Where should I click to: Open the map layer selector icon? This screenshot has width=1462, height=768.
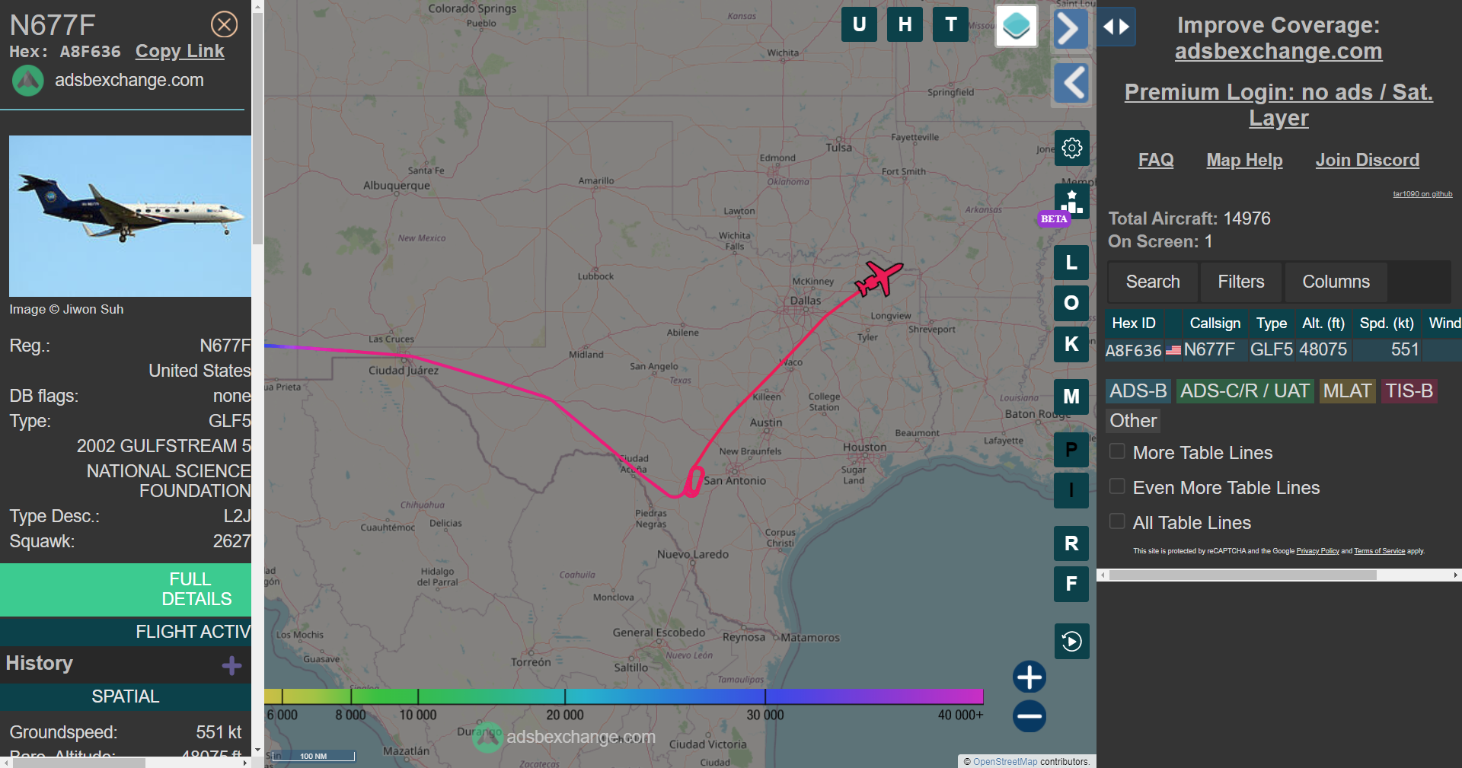[x=1016, y=26]
